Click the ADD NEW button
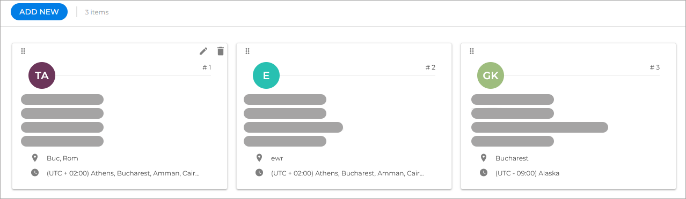The image size is (686, 199). click(x=39, y=12)
